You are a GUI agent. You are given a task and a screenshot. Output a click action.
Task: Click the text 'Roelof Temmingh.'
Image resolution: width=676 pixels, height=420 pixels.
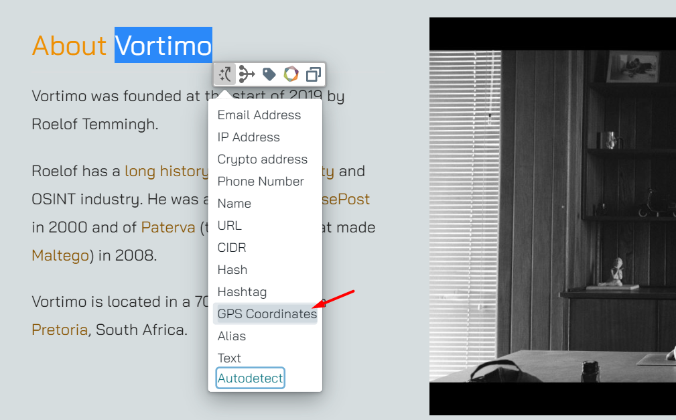coord(95,124)
